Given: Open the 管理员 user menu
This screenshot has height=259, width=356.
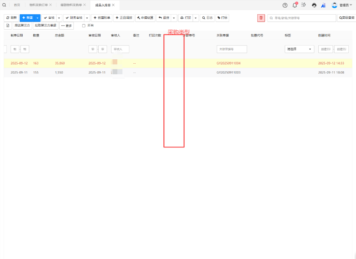Looking at the screenshot, I should (342, 5).
